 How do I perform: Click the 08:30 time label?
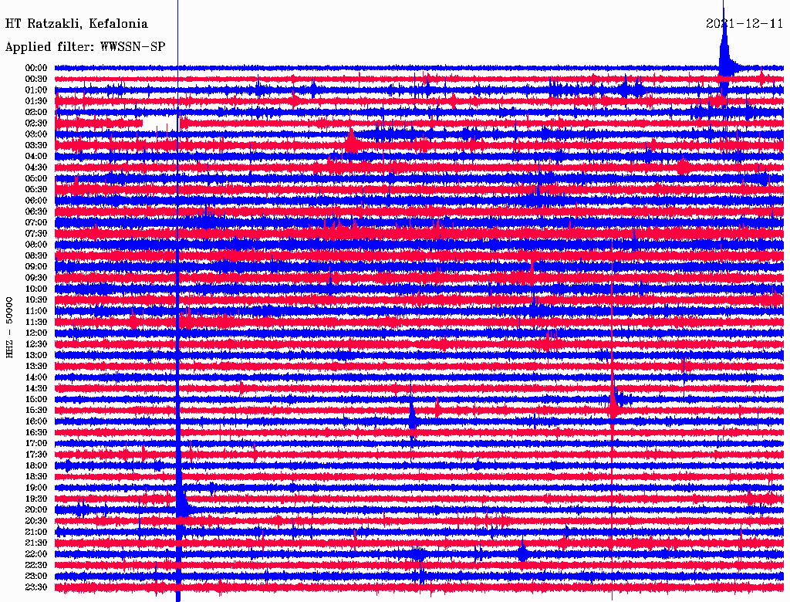pyautogui.click(x=36, y=255)
